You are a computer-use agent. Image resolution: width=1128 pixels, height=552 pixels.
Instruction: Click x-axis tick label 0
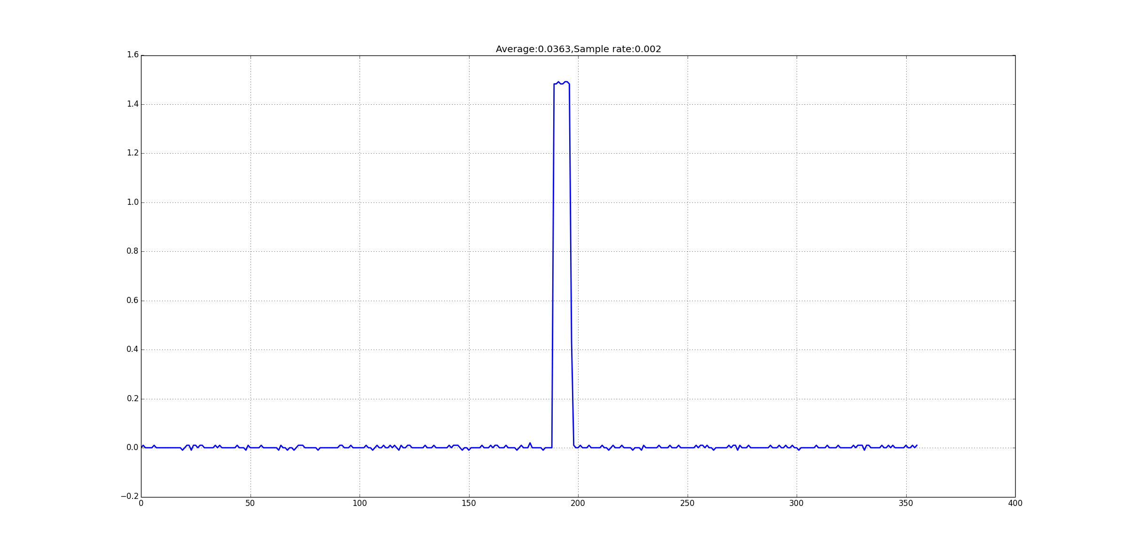point(141,503)
